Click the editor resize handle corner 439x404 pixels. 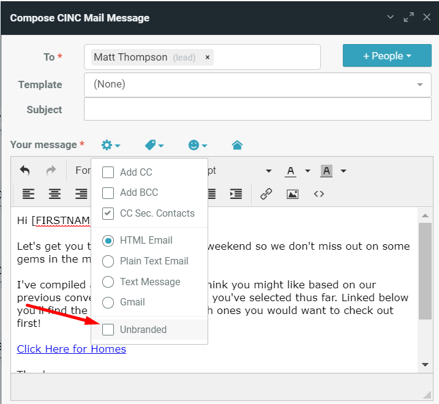[427, 395]
